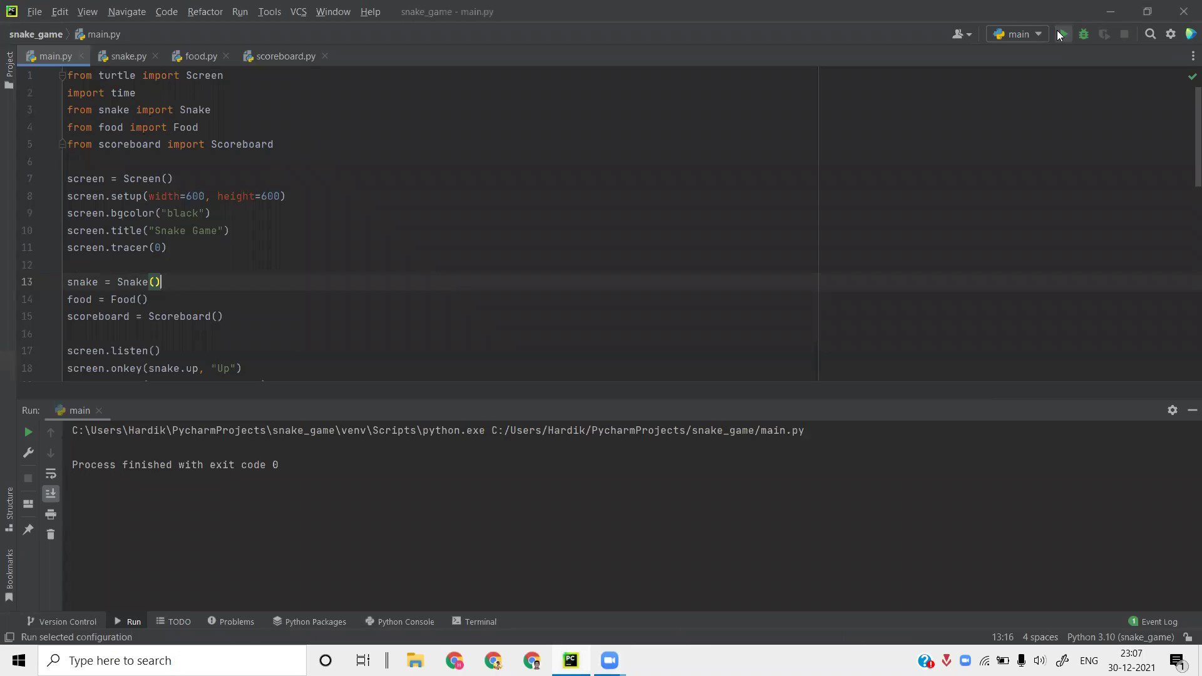Viewport: 1202px width, 676px height.
Task: Open the main run configuration dropdown
Action: [x=1017, y=34]
